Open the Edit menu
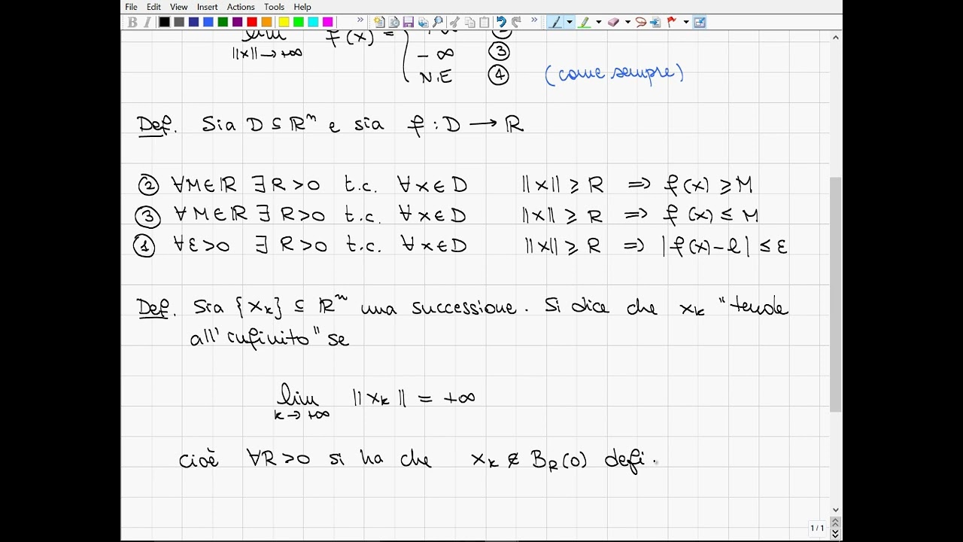963x542 pixels. tap(153, 7)
